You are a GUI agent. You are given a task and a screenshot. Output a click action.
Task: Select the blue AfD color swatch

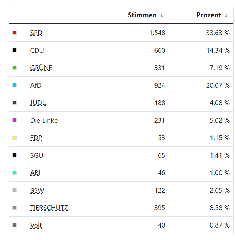(x=15, y=85)
